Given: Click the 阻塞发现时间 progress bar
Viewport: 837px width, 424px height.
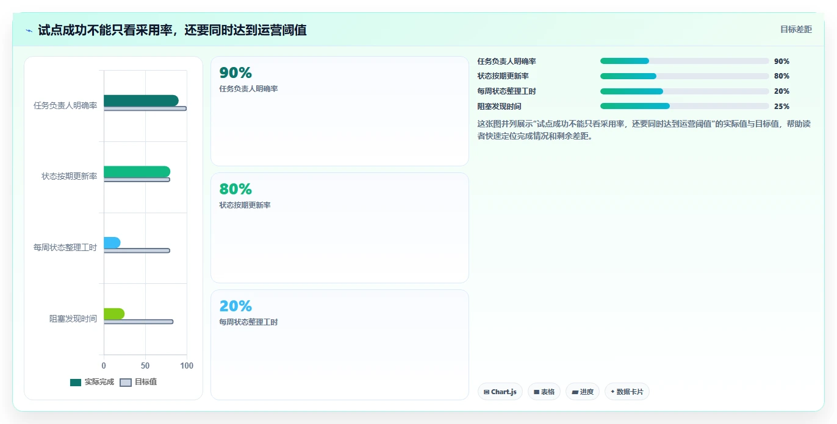Looking at the screenshot, I should pos(684,106).
